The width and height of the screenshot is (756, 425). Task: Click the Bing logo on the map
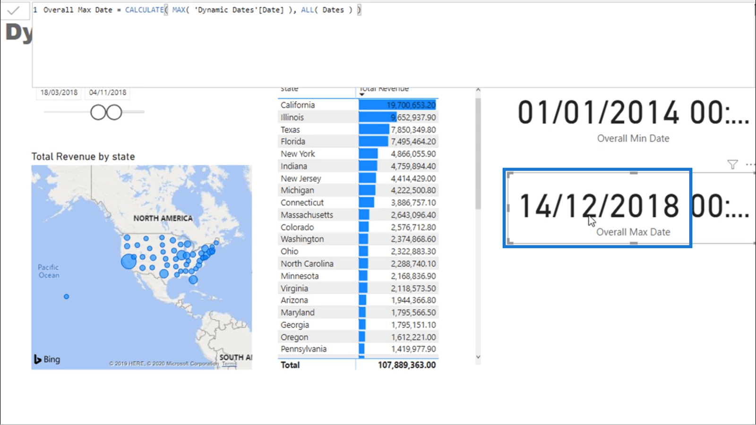47,359
